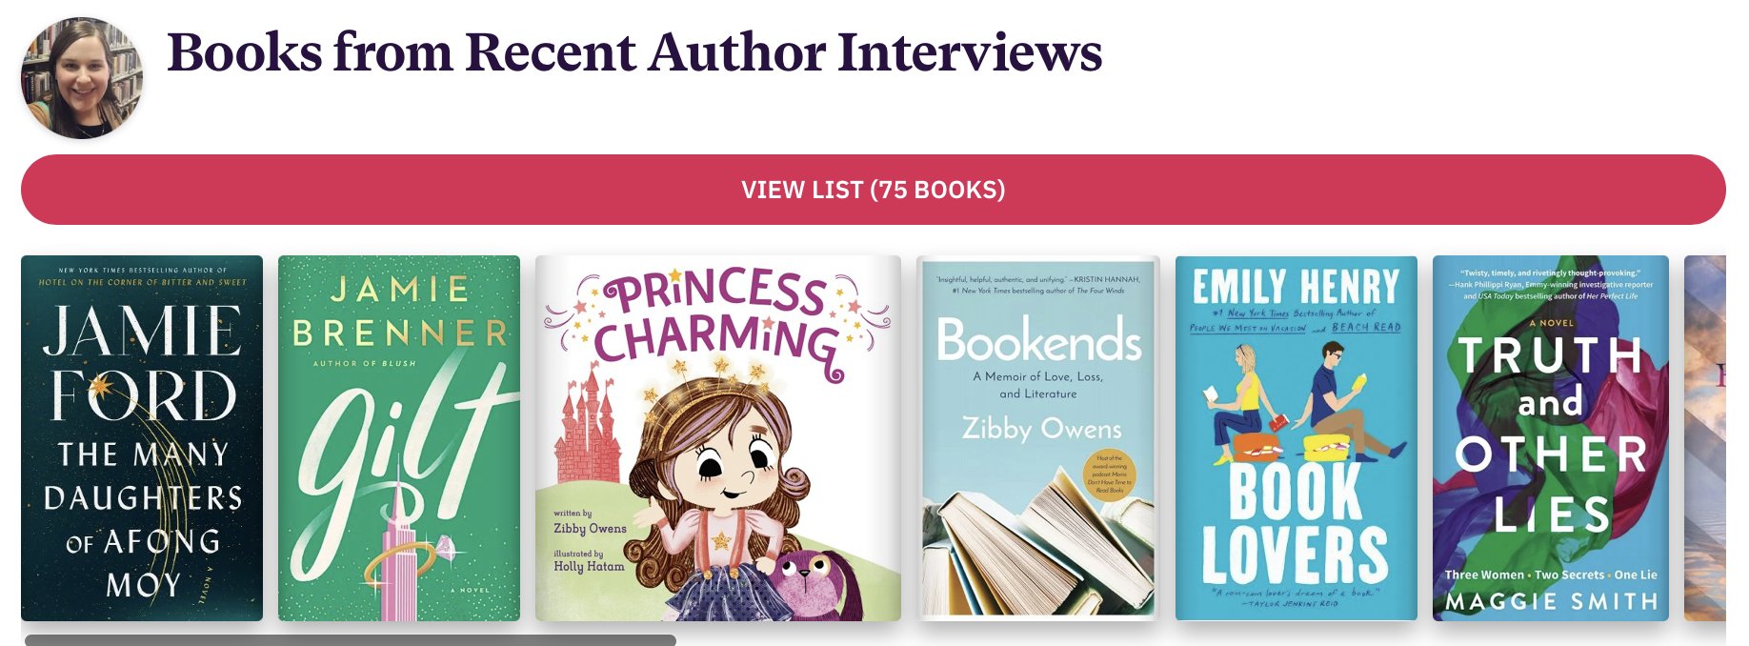Open the Princess Charming picture book cover

pyautogui.click(x=718, y=438)
